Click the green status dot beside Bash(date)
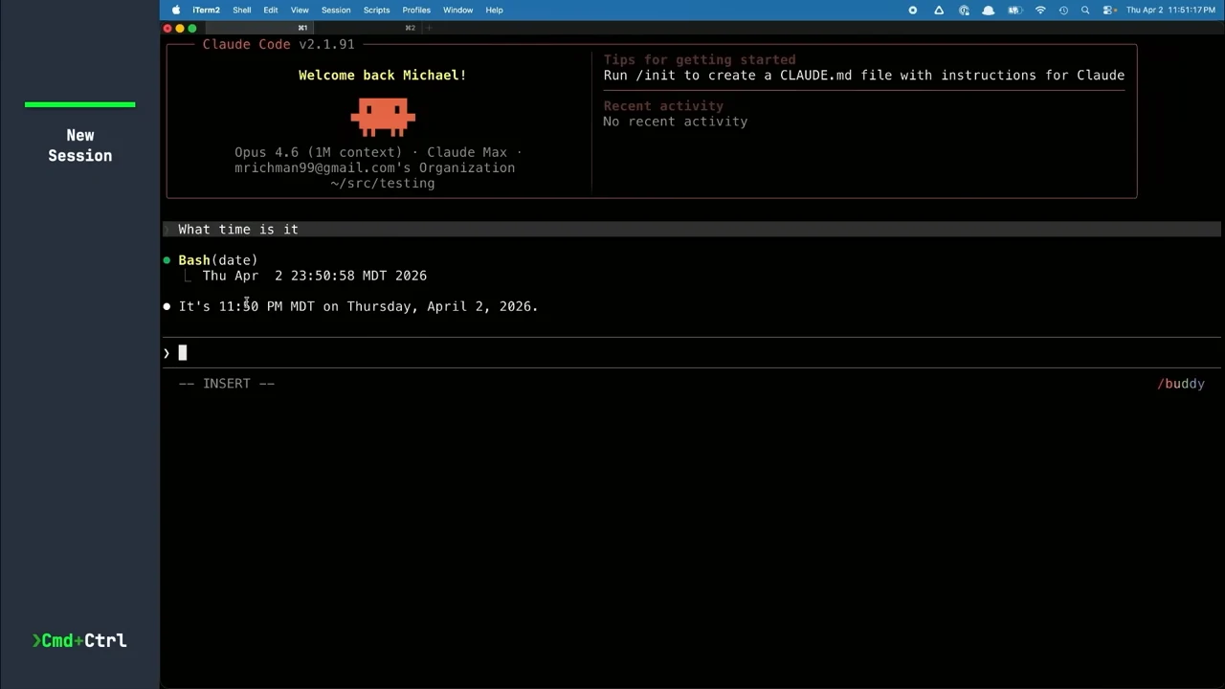 click(x=167, y=260)
